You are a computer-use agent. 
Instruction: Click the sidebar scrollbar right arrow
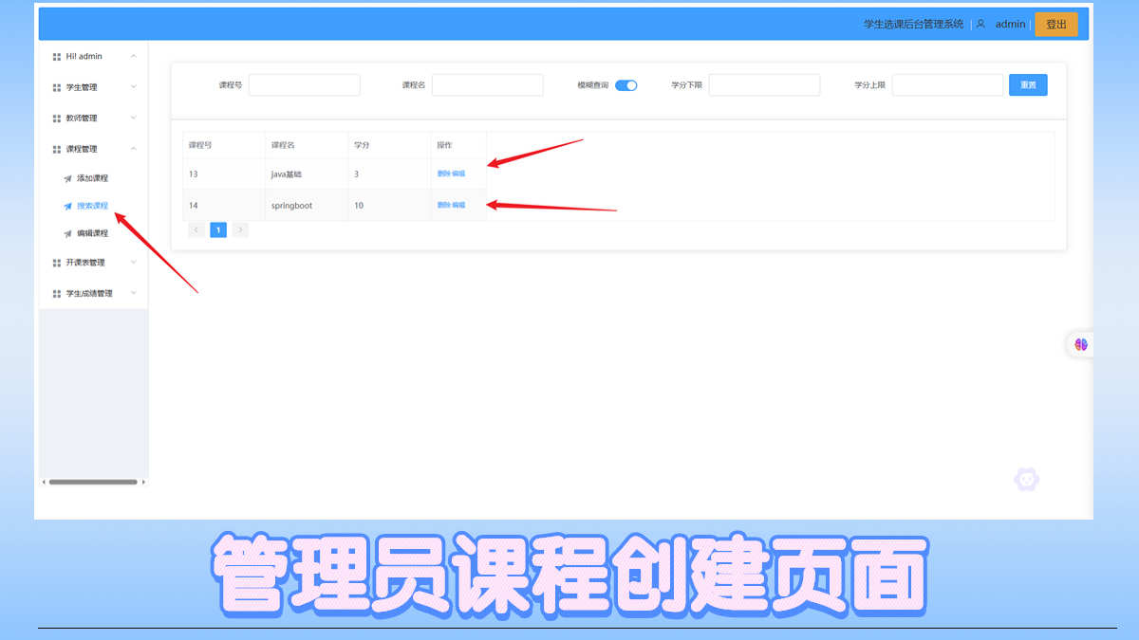[x=143, y=482]
